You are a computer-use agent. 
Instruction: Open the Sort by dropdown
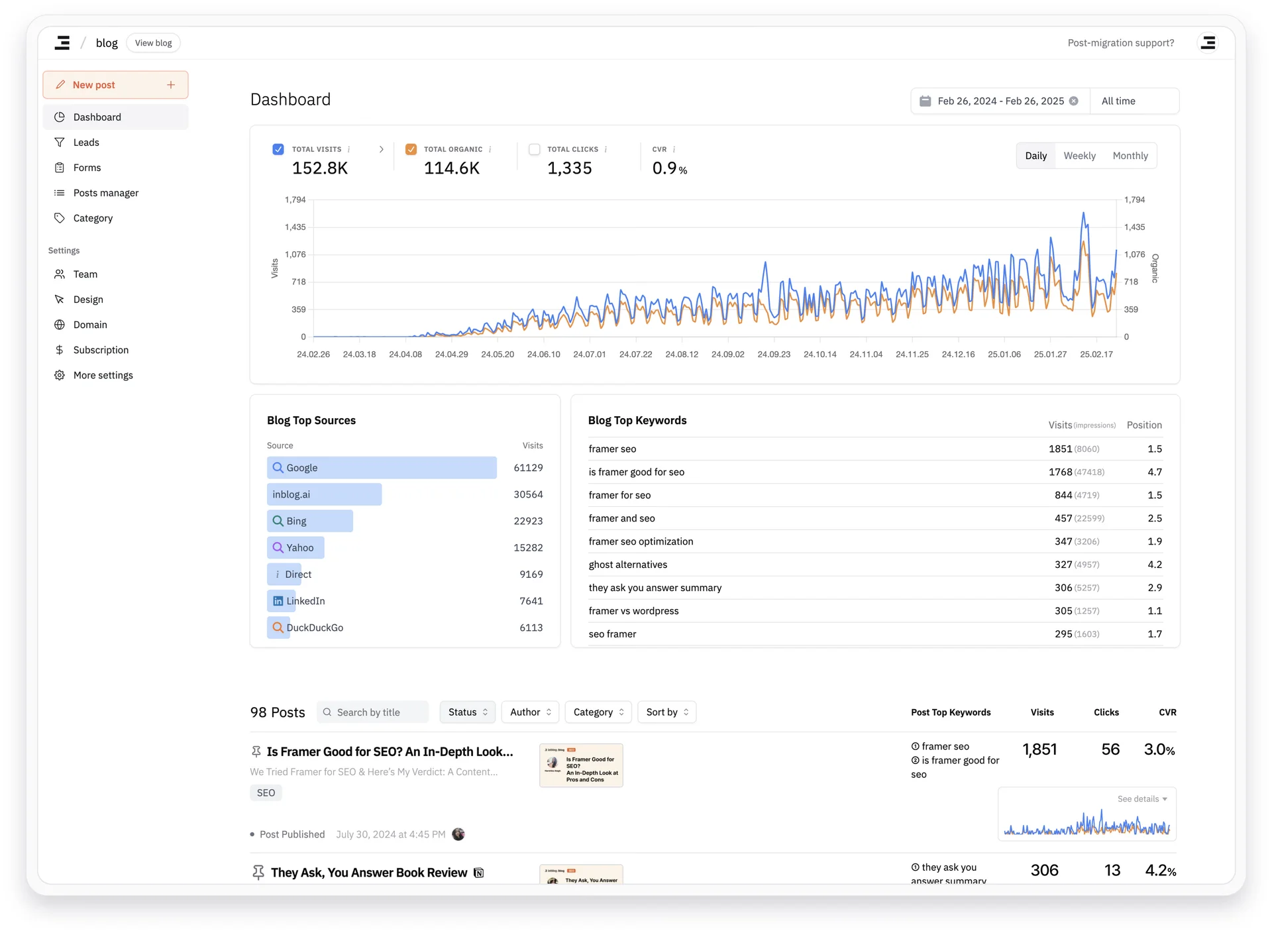[x=666, y=712]
